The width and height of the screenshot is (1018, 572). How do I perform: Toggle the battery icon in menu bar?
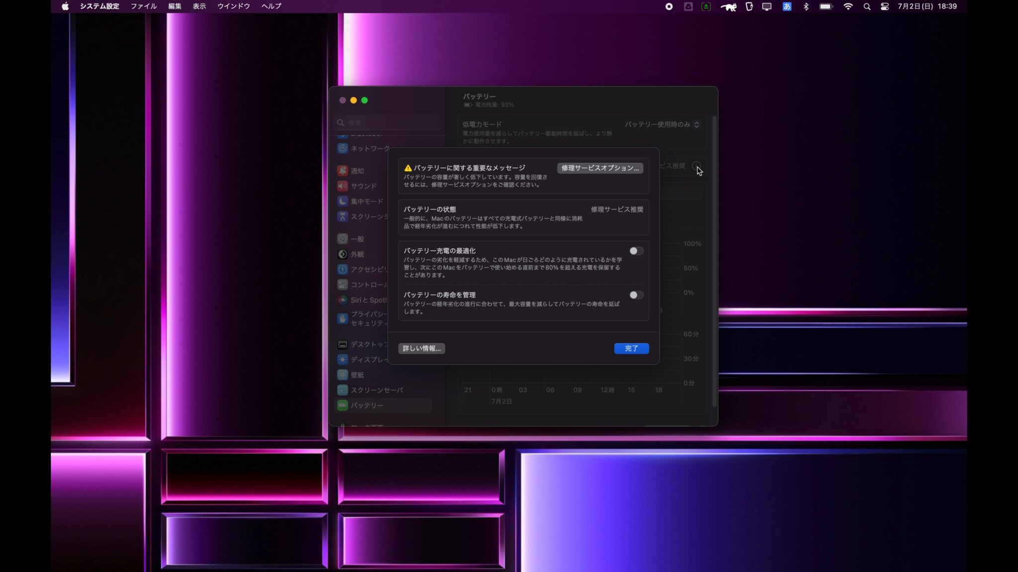tap(826, 6)
